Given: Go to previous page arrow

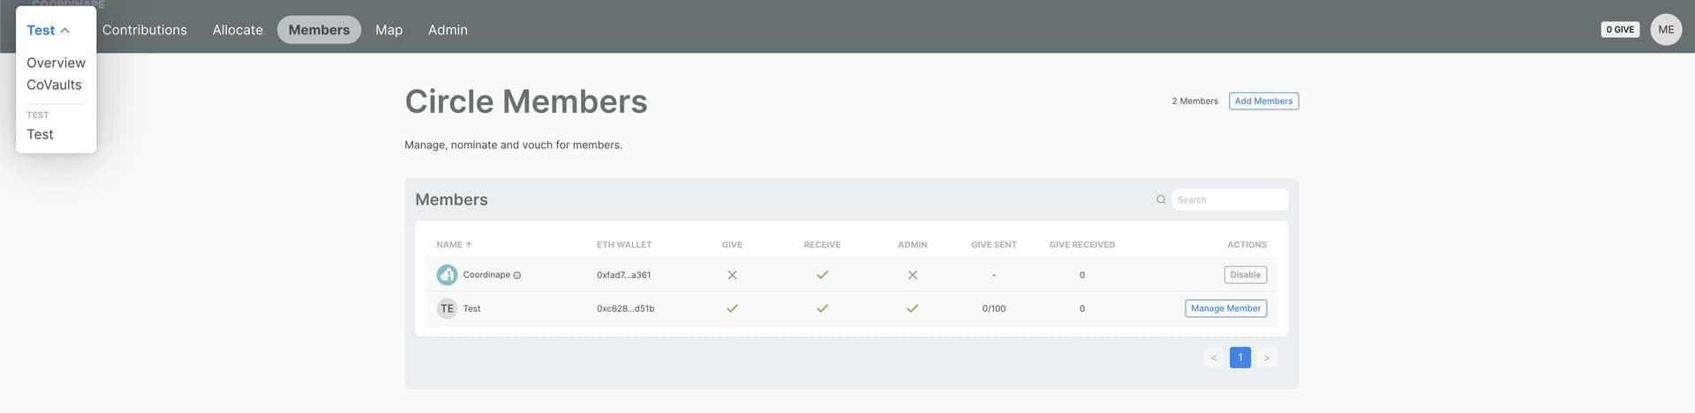Looking at the screenshot, I should [1214, 357].
